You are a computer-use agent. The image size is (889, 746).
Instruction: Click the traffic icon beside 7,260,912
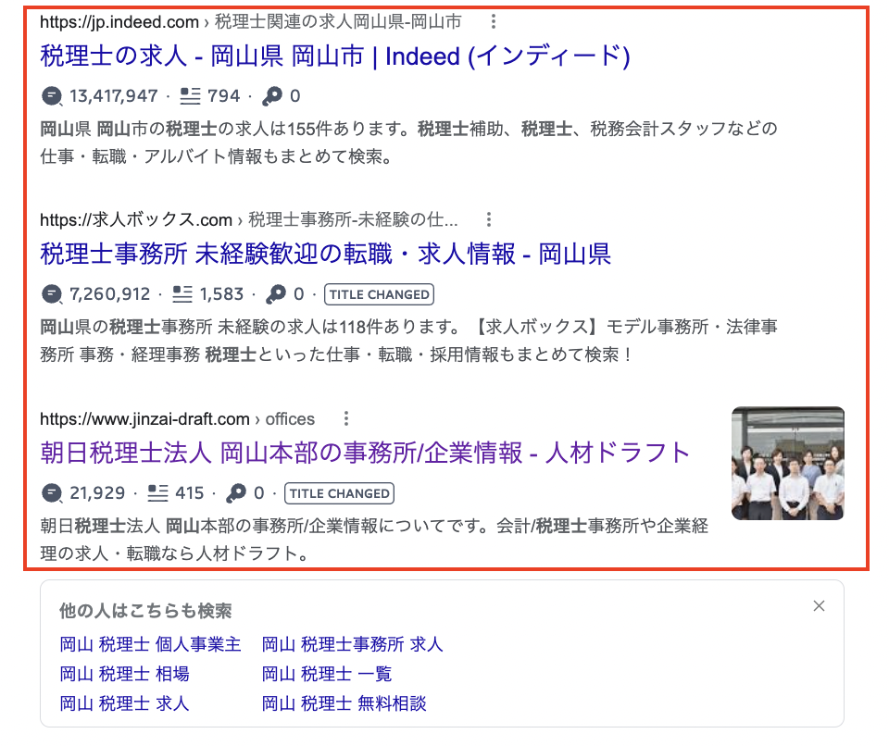pyautogui.click(x=52, y=294)
